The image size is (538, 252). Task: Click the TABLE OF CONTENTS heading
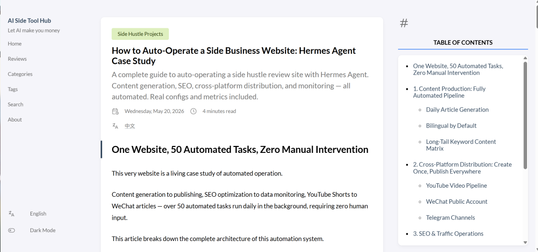[463, 42]
